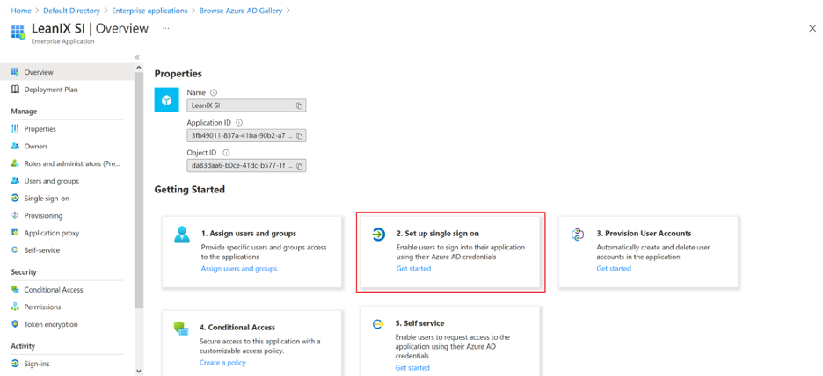Click the Properties section heading
Screen dimensions: 823x376
coord(178,74)
